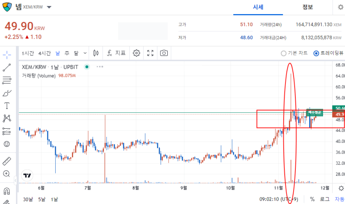Open the chart legend three-dots menu

point(100,67)
